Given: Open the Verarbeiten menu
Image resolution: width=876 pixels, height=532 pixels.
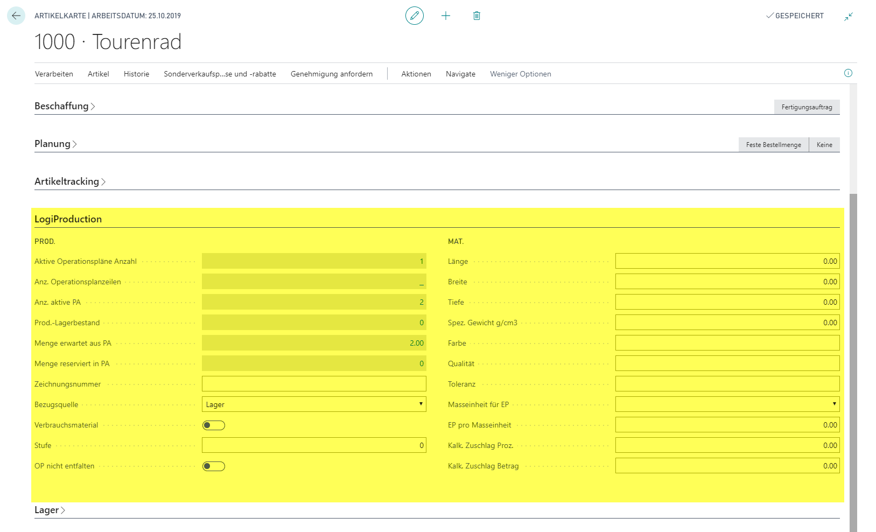Looking at the screenshot, I should 54,74.
